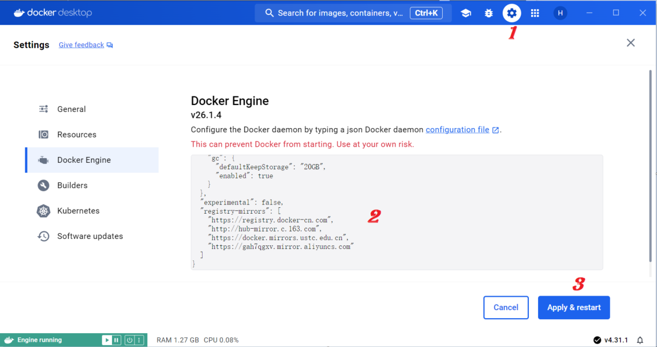657x347 pixels.
Task: Click the Software updates history icon
Action: click(43, 236)
